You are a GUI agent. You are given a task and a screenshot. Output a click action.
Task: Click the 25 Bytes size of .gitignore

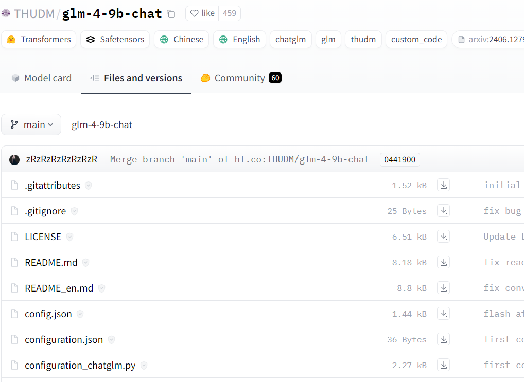pos(407,211)
